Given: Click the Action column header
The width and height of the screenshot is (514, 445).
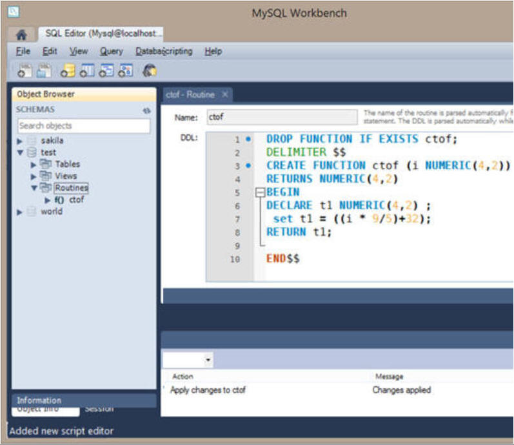Looking at the screenshot, I should [x=183, y=377].
